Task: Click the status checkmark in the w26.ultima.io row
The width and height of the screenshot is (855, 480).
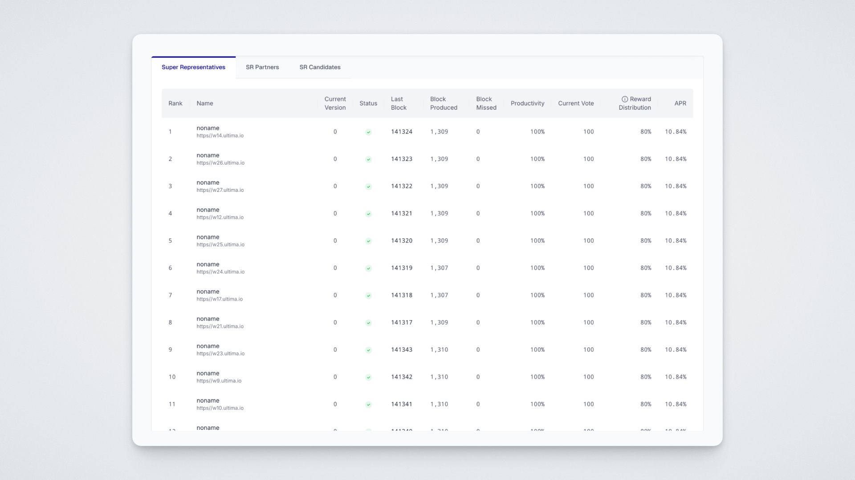Action: 368,159
